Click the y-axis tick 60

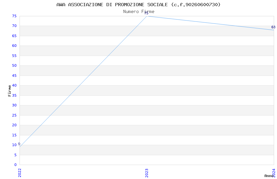point(14,46)
